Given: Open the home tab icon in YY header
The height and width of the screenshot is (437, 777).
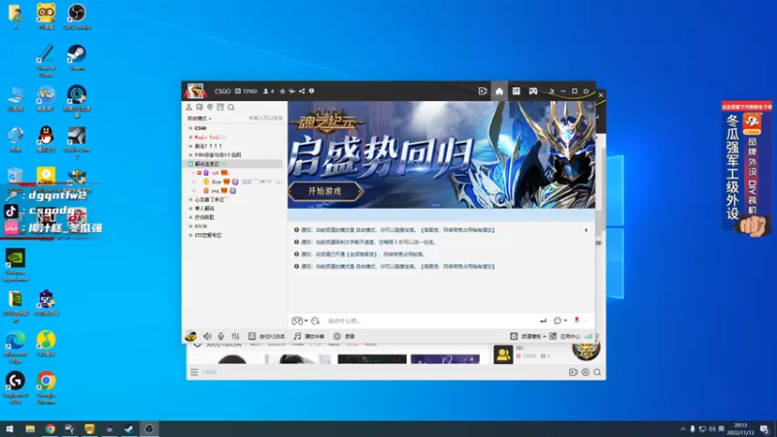Looking at the screenshot, I should (x=499, y=91).
